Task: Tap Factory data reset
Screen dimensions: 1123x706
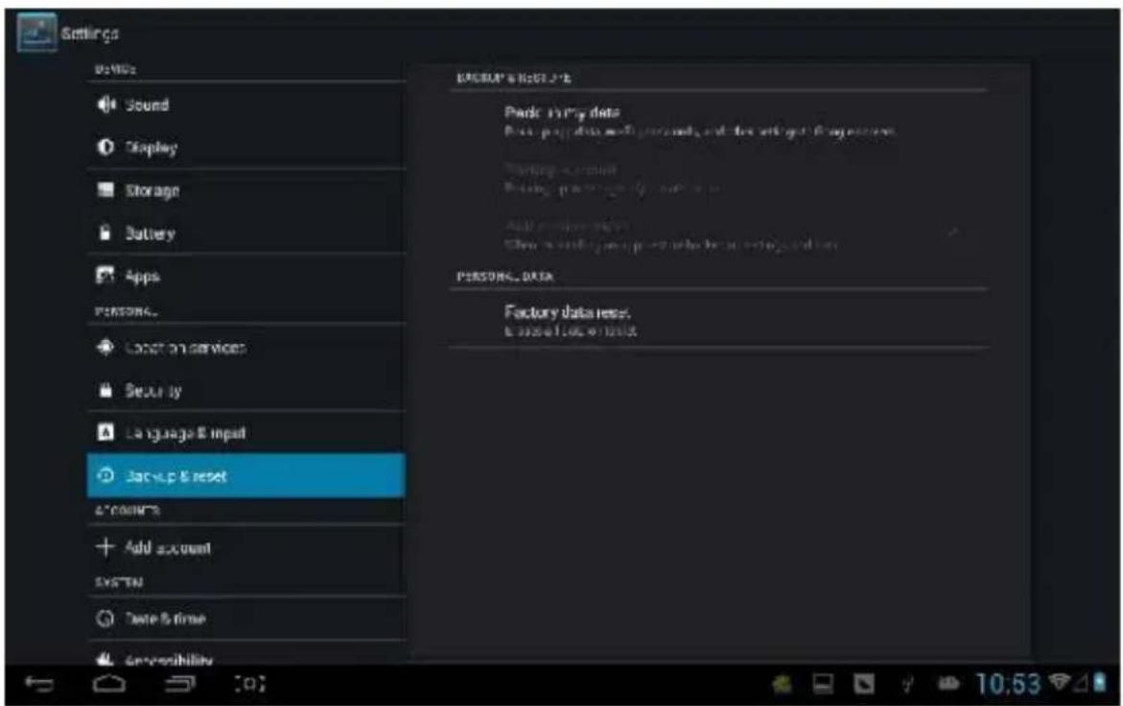Action: pyautogui.click(x=718, y=320)
